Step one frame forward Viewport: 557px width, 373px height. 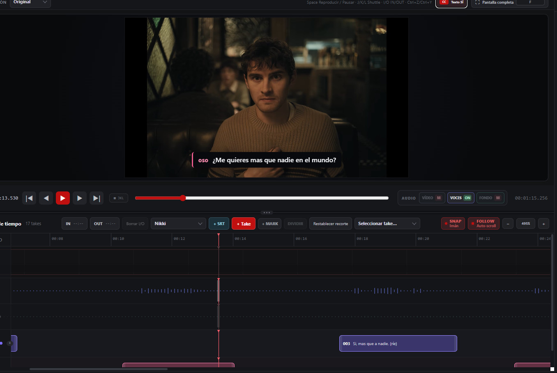tap(80, 198)
